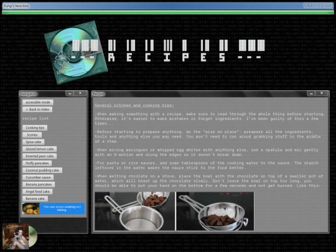The width and height of the screenshot is (336, 252).
Task: Click the Recipes panel title
Action: (x=99, y=94)
